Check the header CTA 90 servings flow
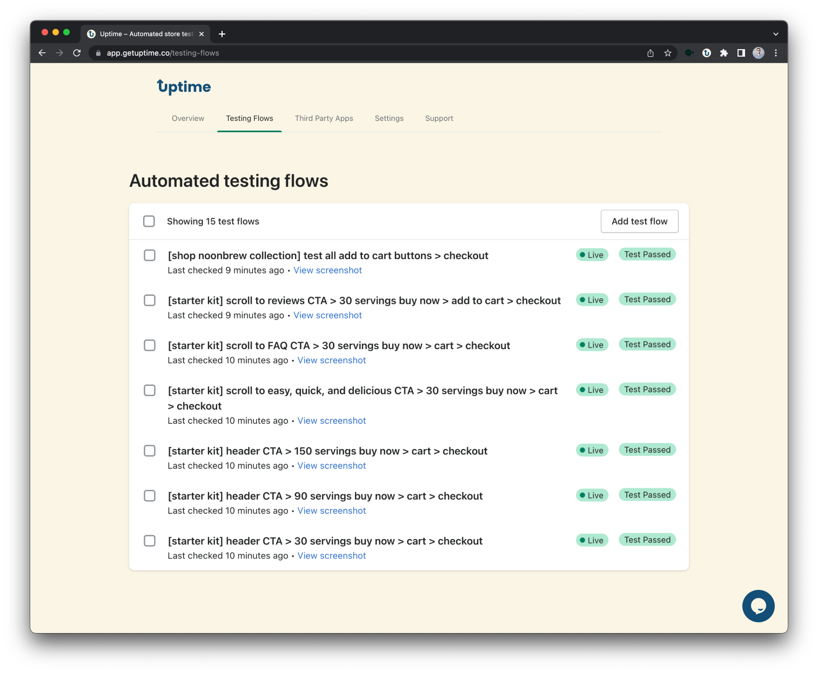Image resolution: width=818 pixels, height=673 pixels. coord(150,495)
